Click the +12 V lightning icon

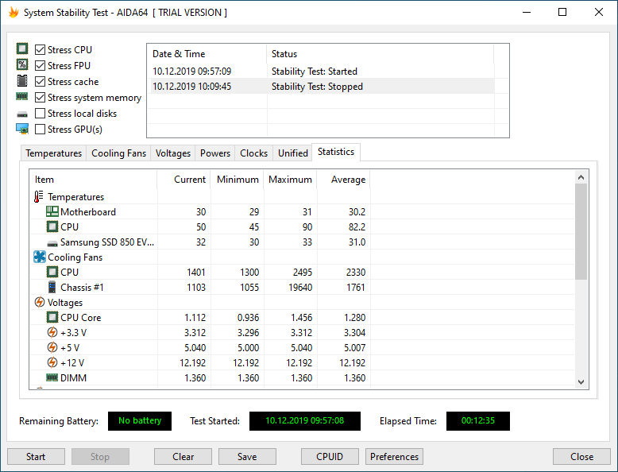(52, 362)
